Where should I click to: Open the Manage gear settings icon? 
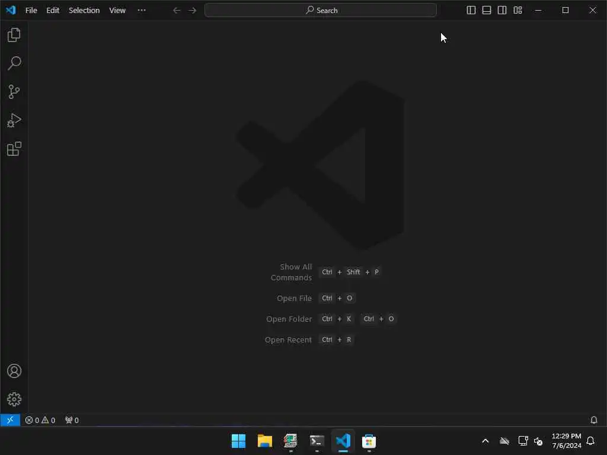14,399
